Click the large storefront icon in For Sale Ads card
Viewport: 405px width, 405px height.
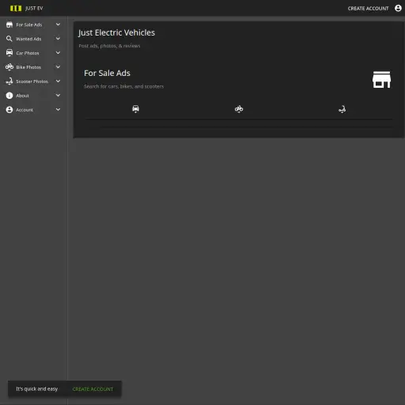[381, 80]
